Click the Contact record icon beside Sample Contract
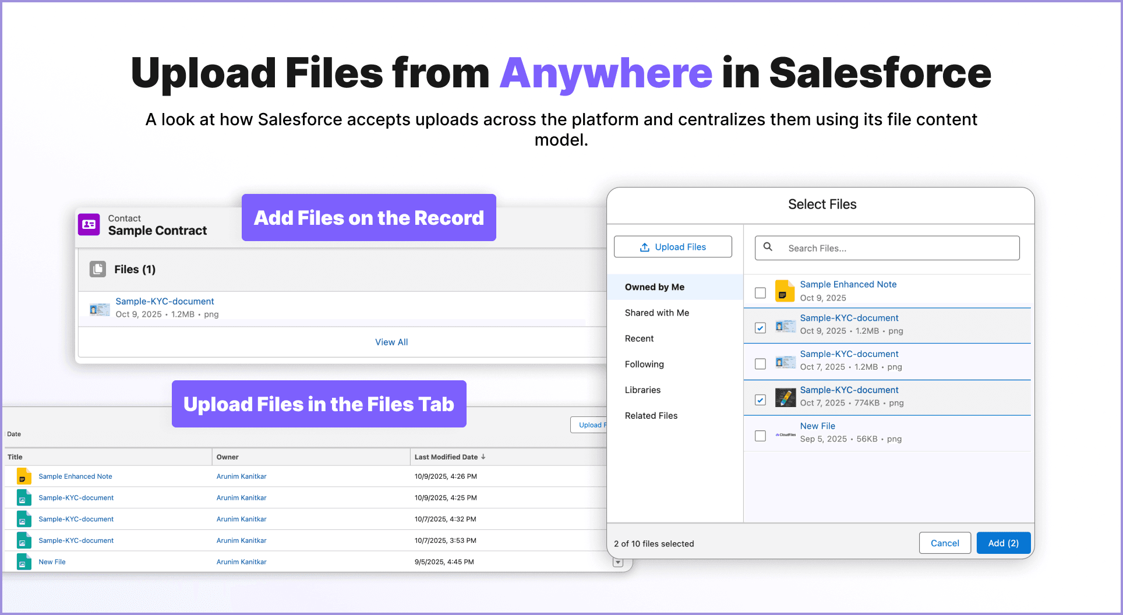Image resolution: width=1123 pixels, height=615 pixels. pos(89,224)
